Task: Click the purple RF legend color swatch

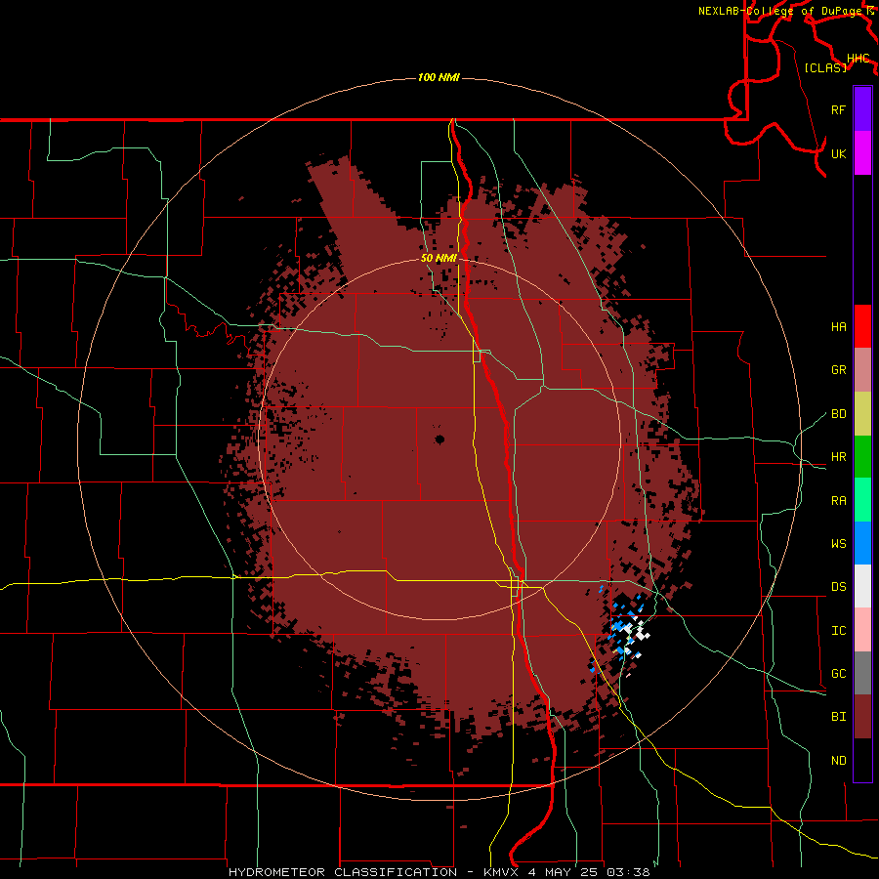Action: pos(862,109)
